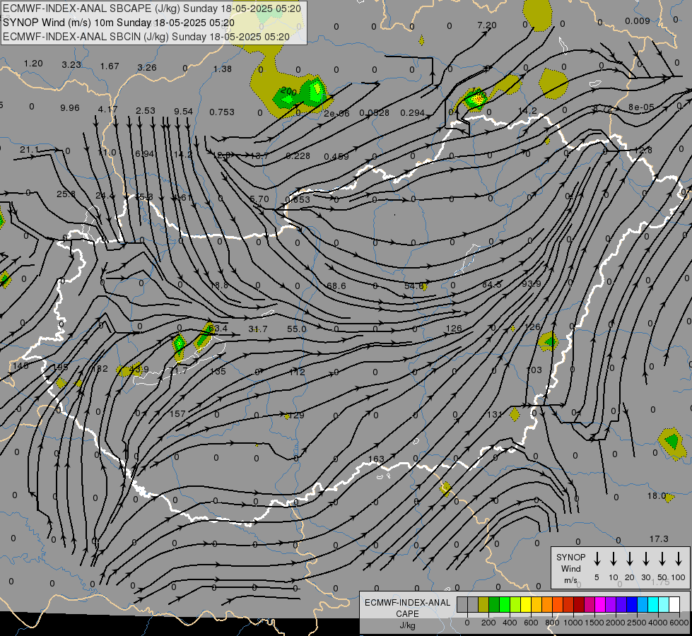Image resolution: width=692 pixels, height=636 pixels.
Task: Click the map value 0.228
Action: [x=298, y=155]
